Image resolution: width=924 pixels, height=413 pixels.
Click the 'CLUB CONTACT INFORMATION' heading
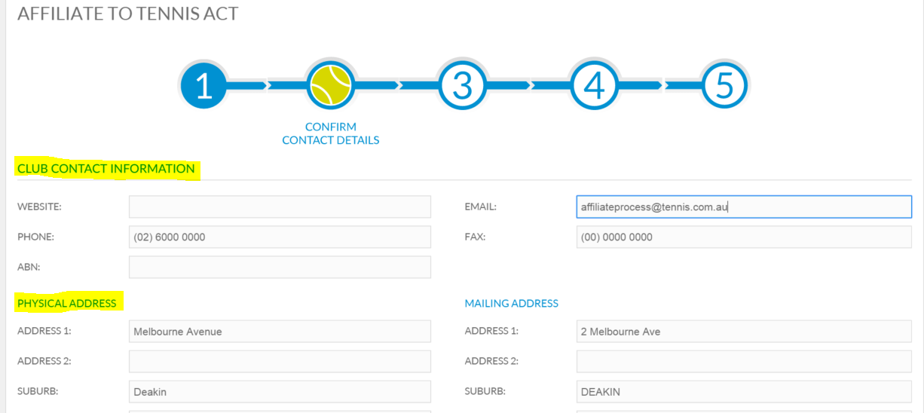tap(106, 169)
